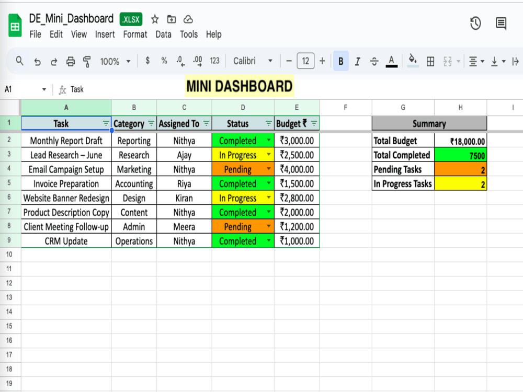Format as percent

pyautogui.click(x=164, y=61)
